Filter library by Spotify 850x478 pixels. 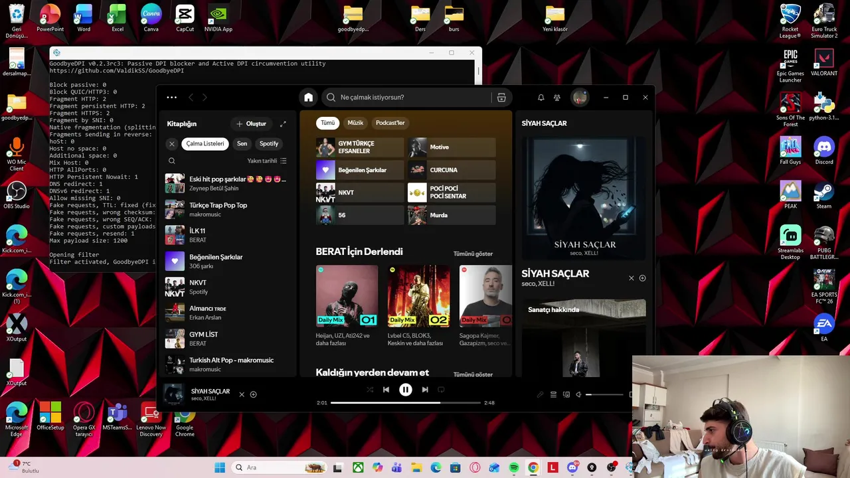(x=269, y=143)
